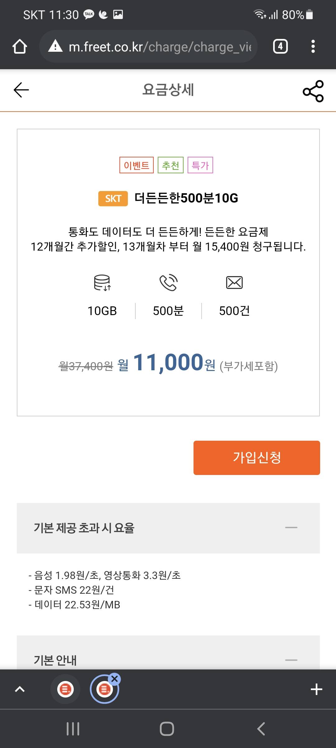Collapse the 기본 안내 section
The width and height of the screenshot is (336, 748).
[291, 660]
